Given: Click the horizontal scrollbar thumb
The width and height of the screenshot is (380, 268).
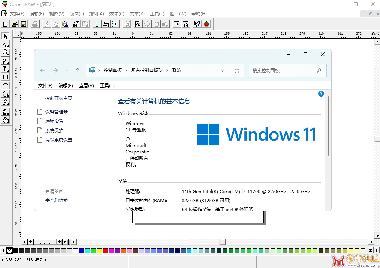Looking at the screenshot, I should click(x=223, y=241).
